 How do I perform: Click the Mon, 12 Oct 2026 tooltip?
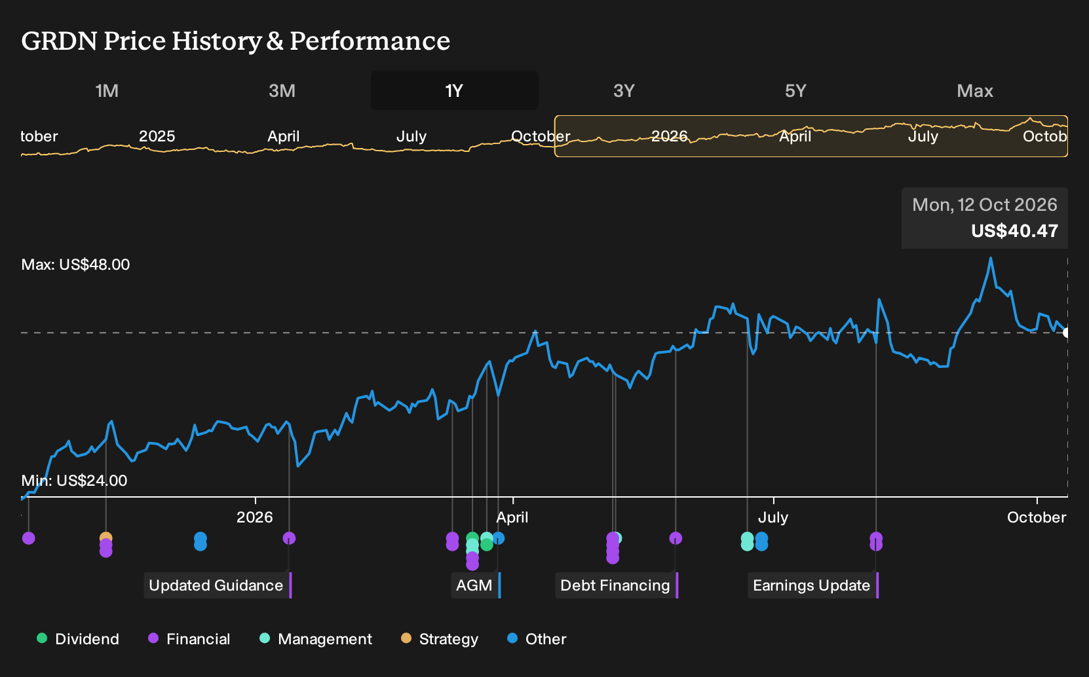(985, 218)
